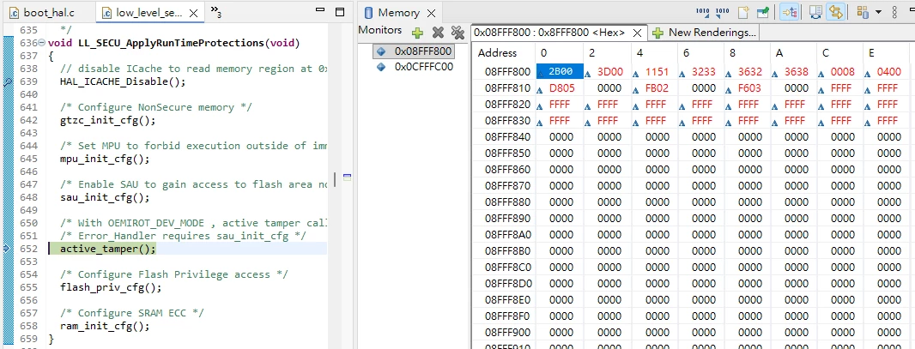The height and width of the screenshot is (349, 915).
Task: Switch to the low_level_se... editor tab
Action: pos(149,12)
